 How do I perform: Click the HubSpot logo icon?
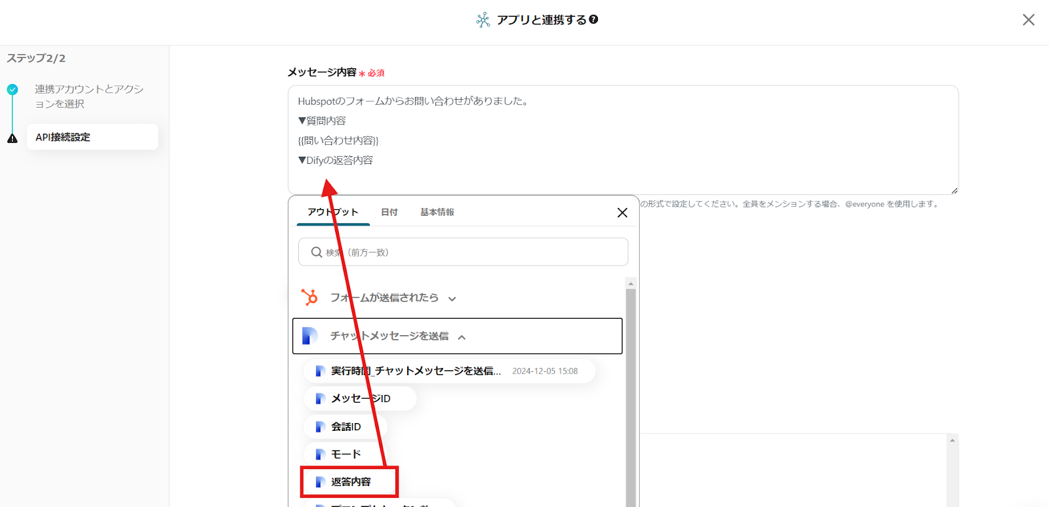click(x=309, y=297)
